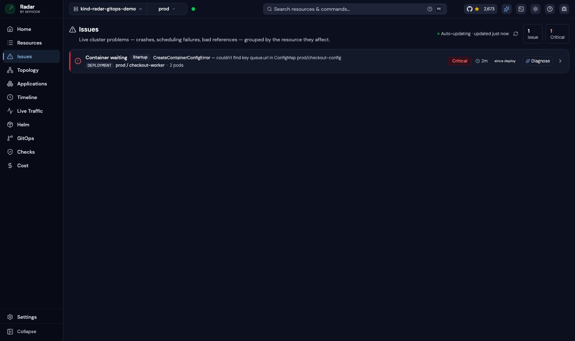Open Settings in the sidebar

click(x=31, y=317)
